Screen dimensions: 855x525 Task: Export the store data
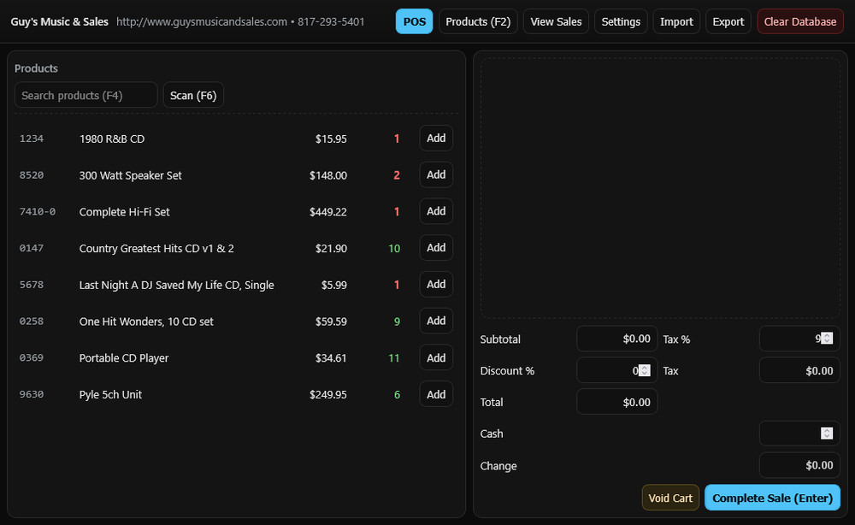pyautogui.click(x=728, y=21)
